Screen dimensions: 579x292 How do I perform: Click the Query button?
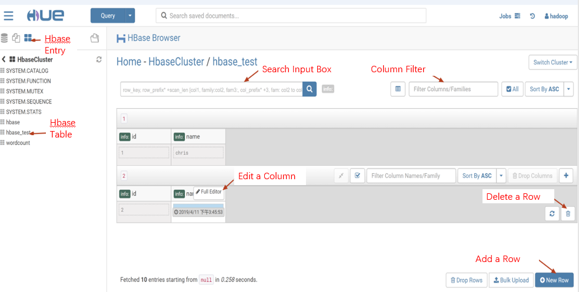point(108,15)
